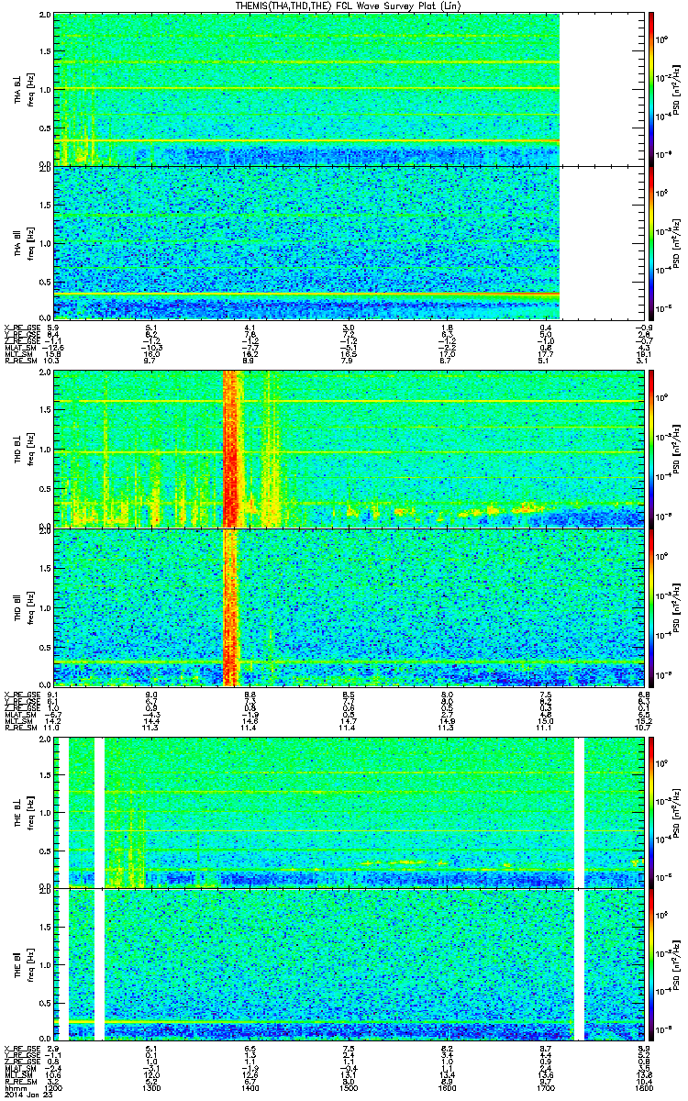Click the '1500' time tick label
Viewport: 688px width, 1101px height.
pyautogui.click(x=348, y=1088)
